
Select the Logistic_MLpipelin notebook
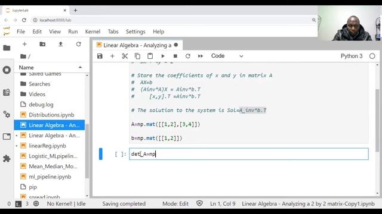click(50, 156)
